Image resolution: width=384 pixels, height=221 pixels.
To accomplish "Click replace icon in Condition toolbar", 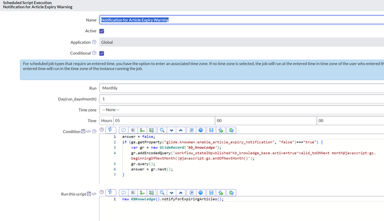I will pos(142,131).
